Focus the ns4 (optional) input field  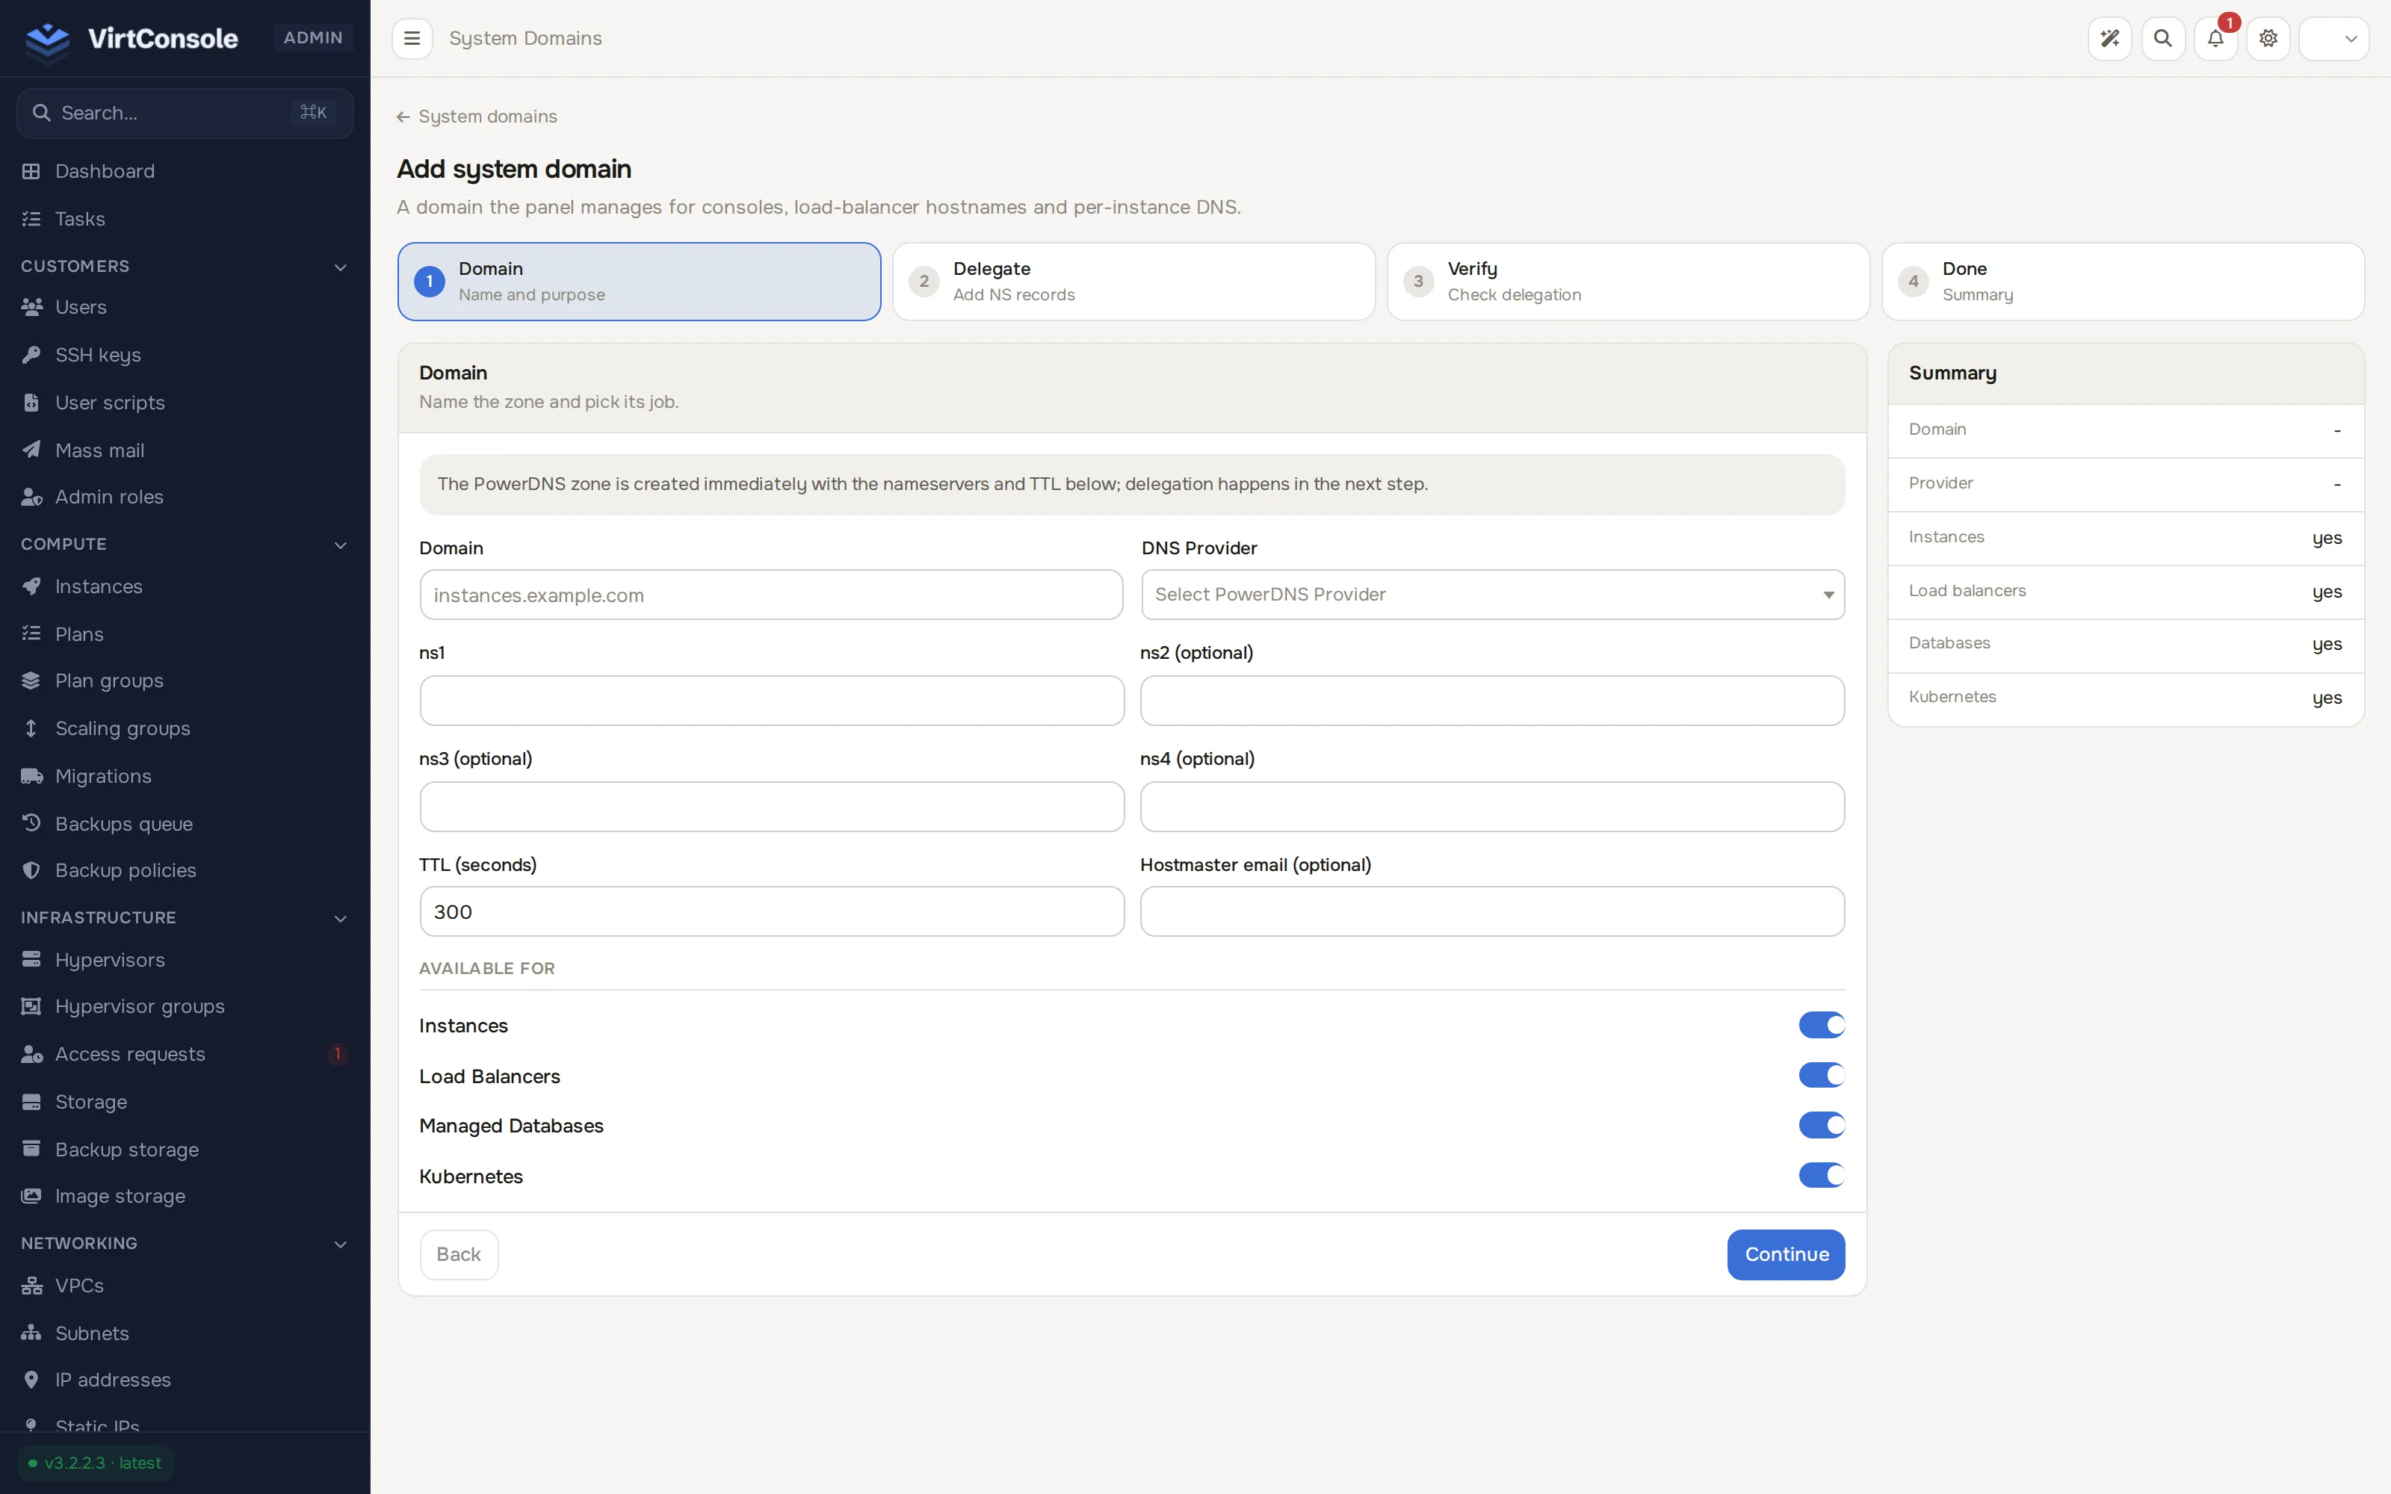click(1492, 806)
